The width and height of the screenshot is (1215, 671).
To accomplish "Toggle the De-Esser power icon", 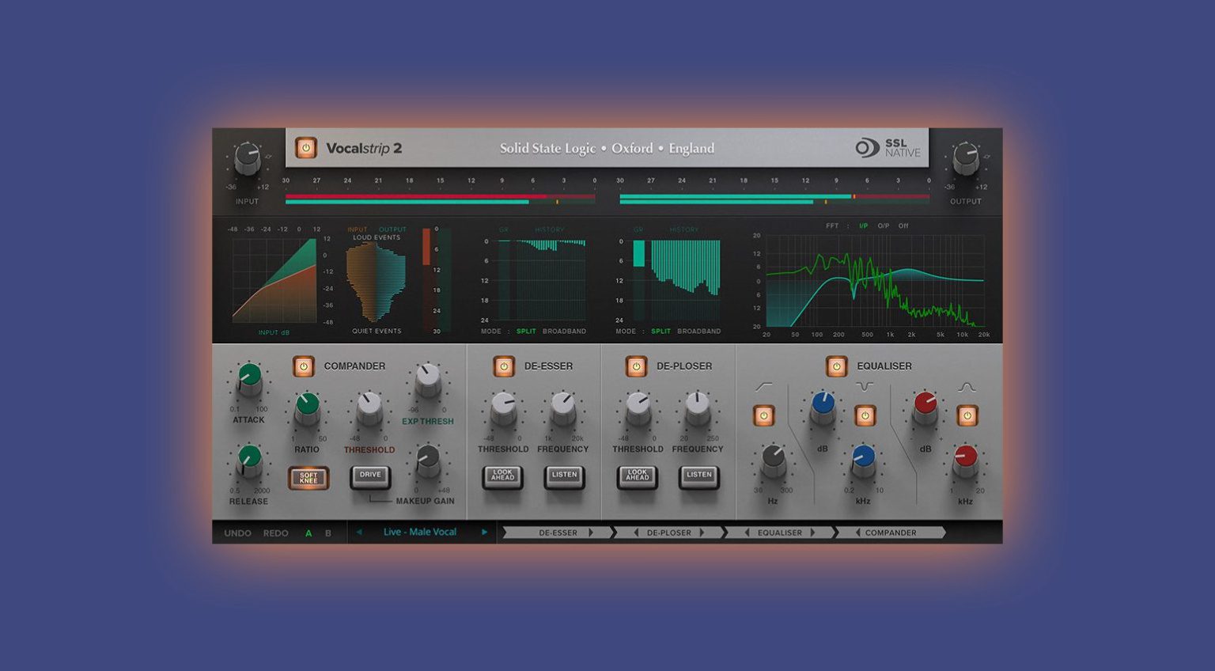I will (504, 366).
